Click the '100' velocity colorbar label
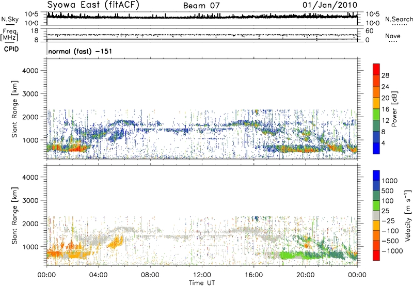 388,201
